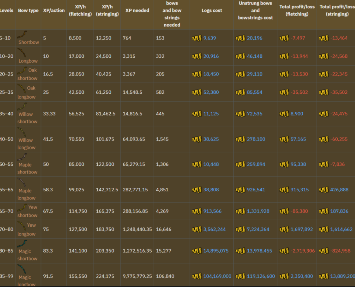Open the Yew shortbow link

click(27, 211)
